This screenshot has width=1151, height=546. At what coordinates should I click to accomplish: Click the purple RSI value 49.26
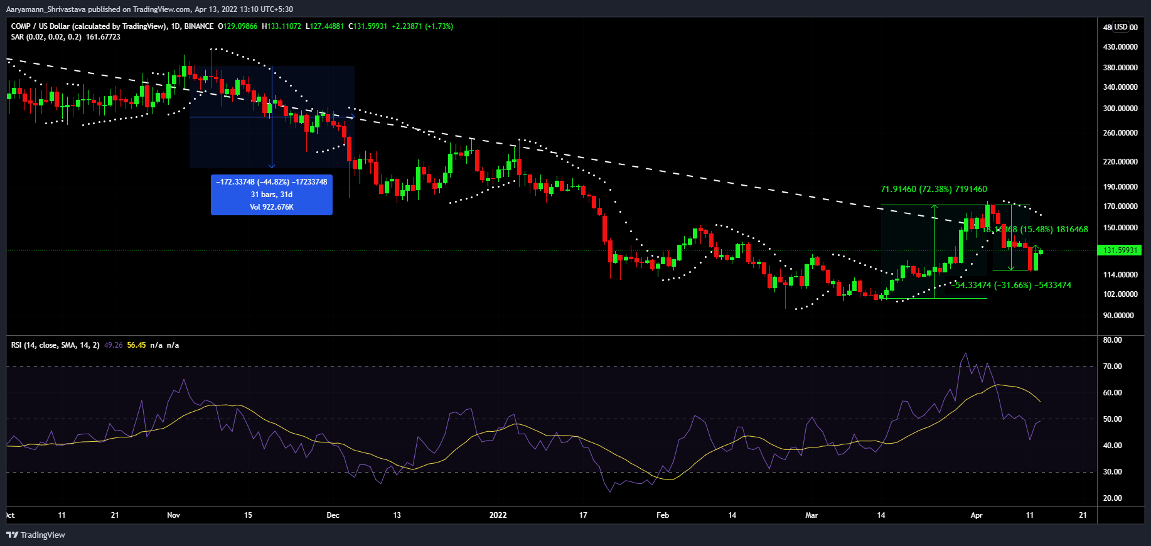point(114,345)
